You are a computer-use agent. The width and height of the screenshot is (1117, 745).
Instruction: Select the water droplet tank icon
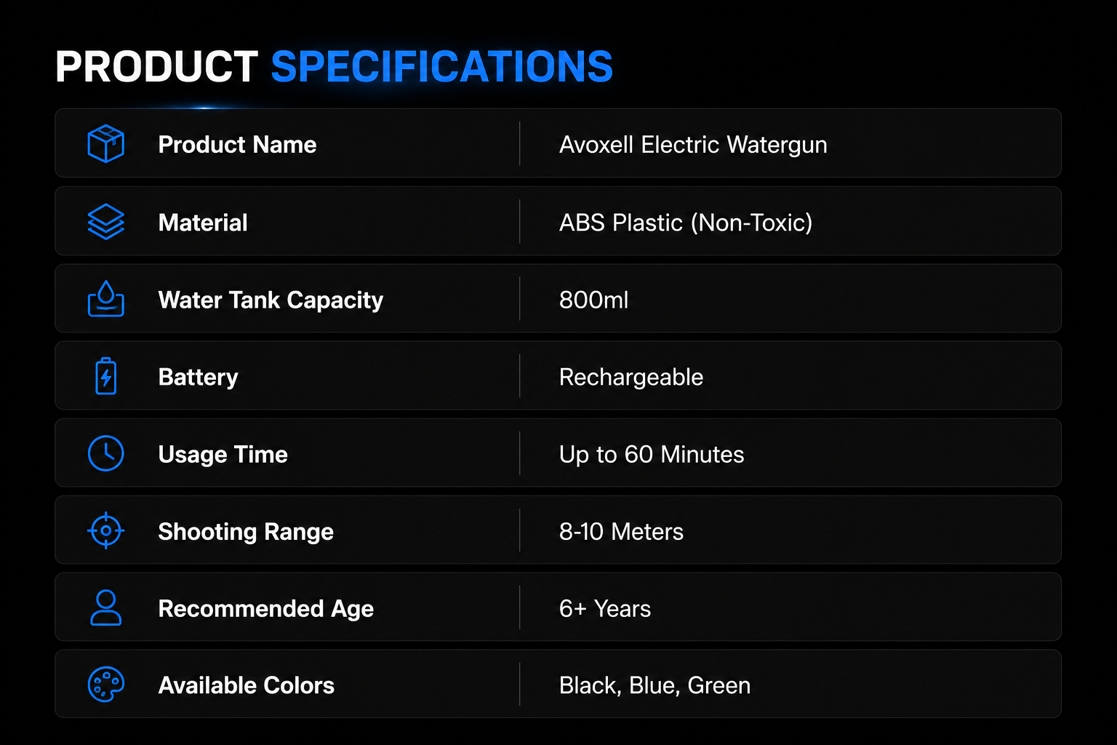(x=106, y=299)
